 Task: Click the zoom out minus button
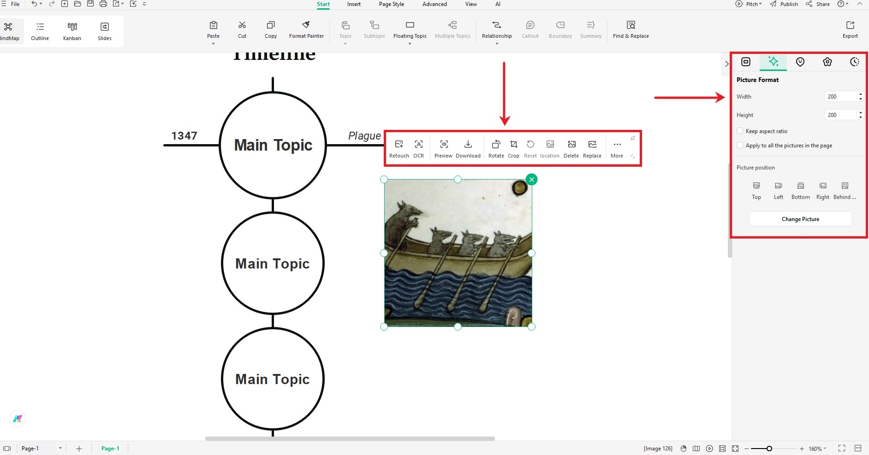(x=746, y=449)
